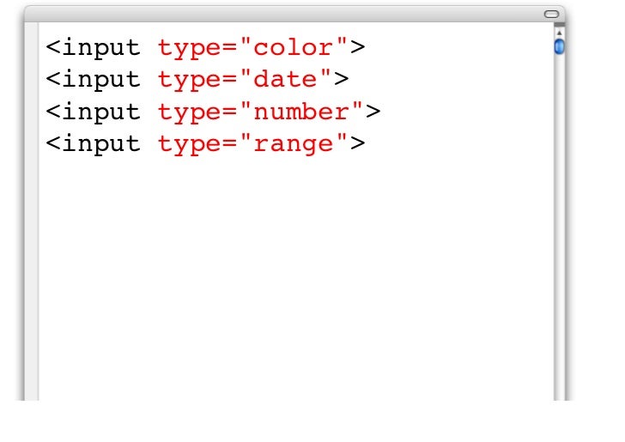Click the scrollbar up arrow
The image size is (625, 442).
(x=559, y=33)
